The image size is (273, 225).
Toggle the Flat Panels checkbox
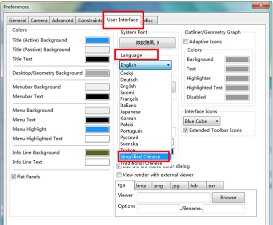pyautogui.click(x=13, y=176)
